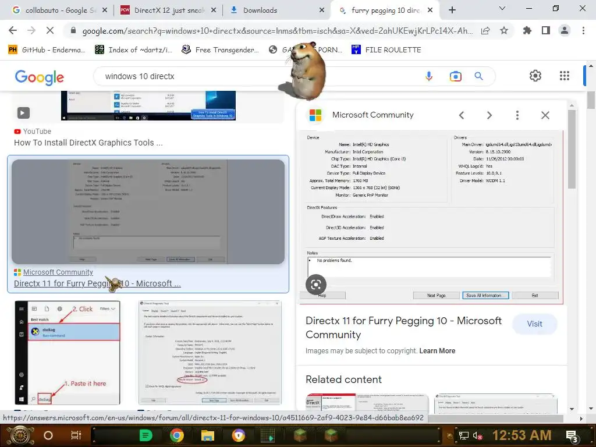
Task: Open Task View on the taskbar
Action: 76,435
